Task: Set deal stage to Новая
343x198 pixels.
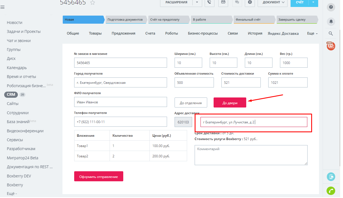Action: tap(83, 19)
